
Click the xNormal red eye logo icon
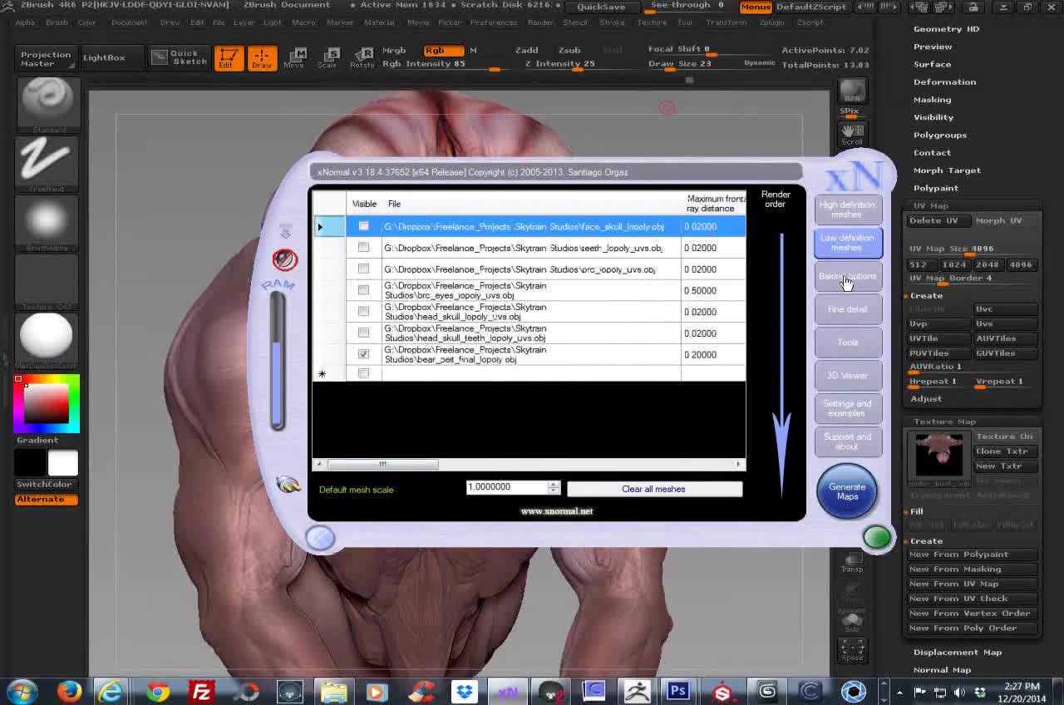pyautogui.click(x=284, y=259)
